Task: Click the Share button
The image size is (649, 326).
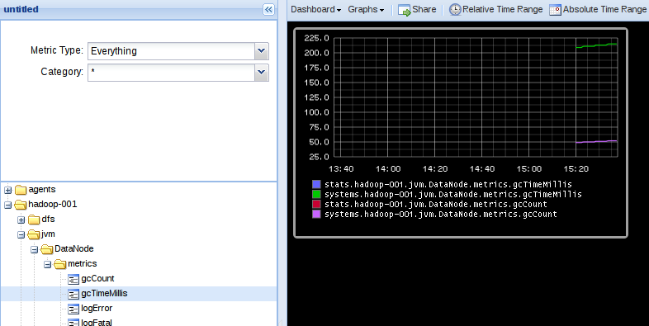Action: (417, 10)
